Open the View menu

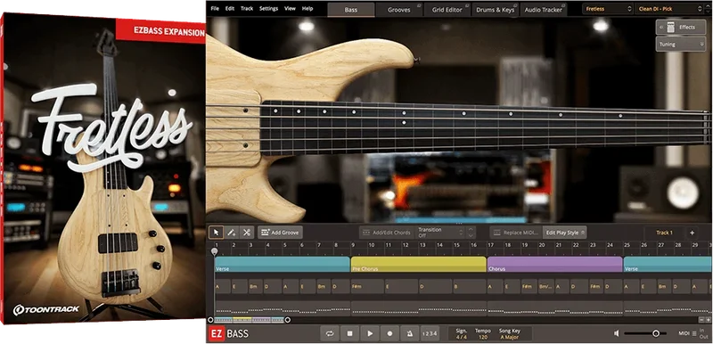pyautogui.click(x=291, y=8)
